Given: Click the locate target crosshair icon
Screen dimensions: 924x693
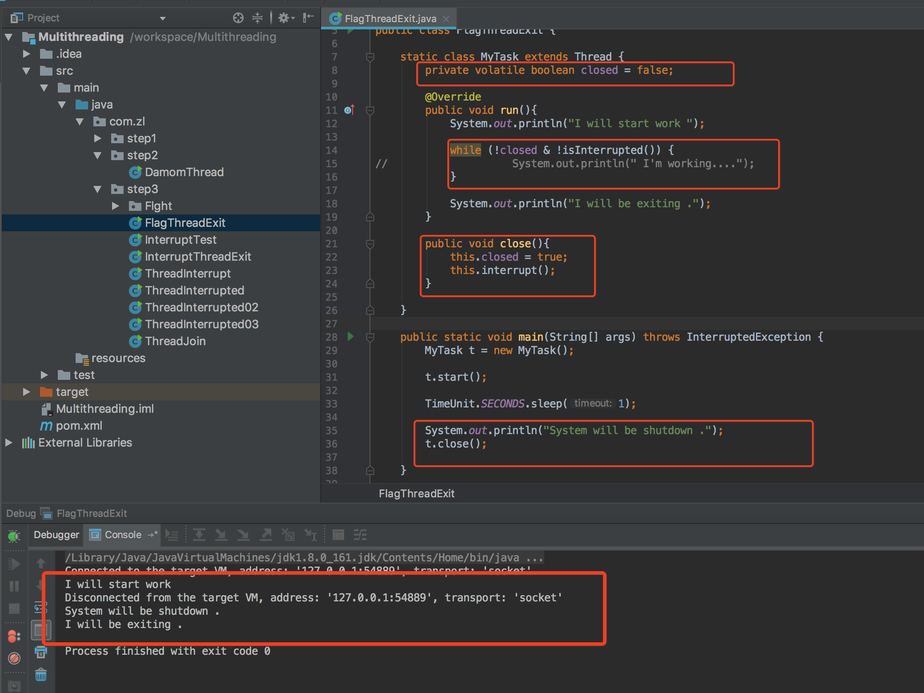Looking at the screenshot, I should click(x=238, y=18).
